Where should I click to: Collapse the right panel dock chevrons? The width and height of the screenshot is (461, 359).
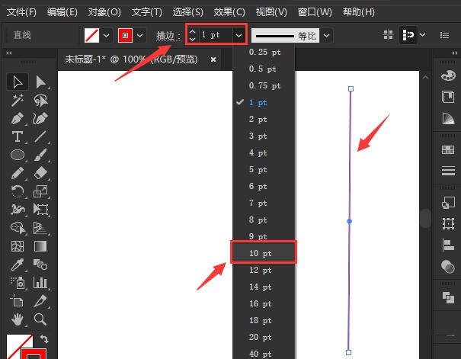click(455, 53)
